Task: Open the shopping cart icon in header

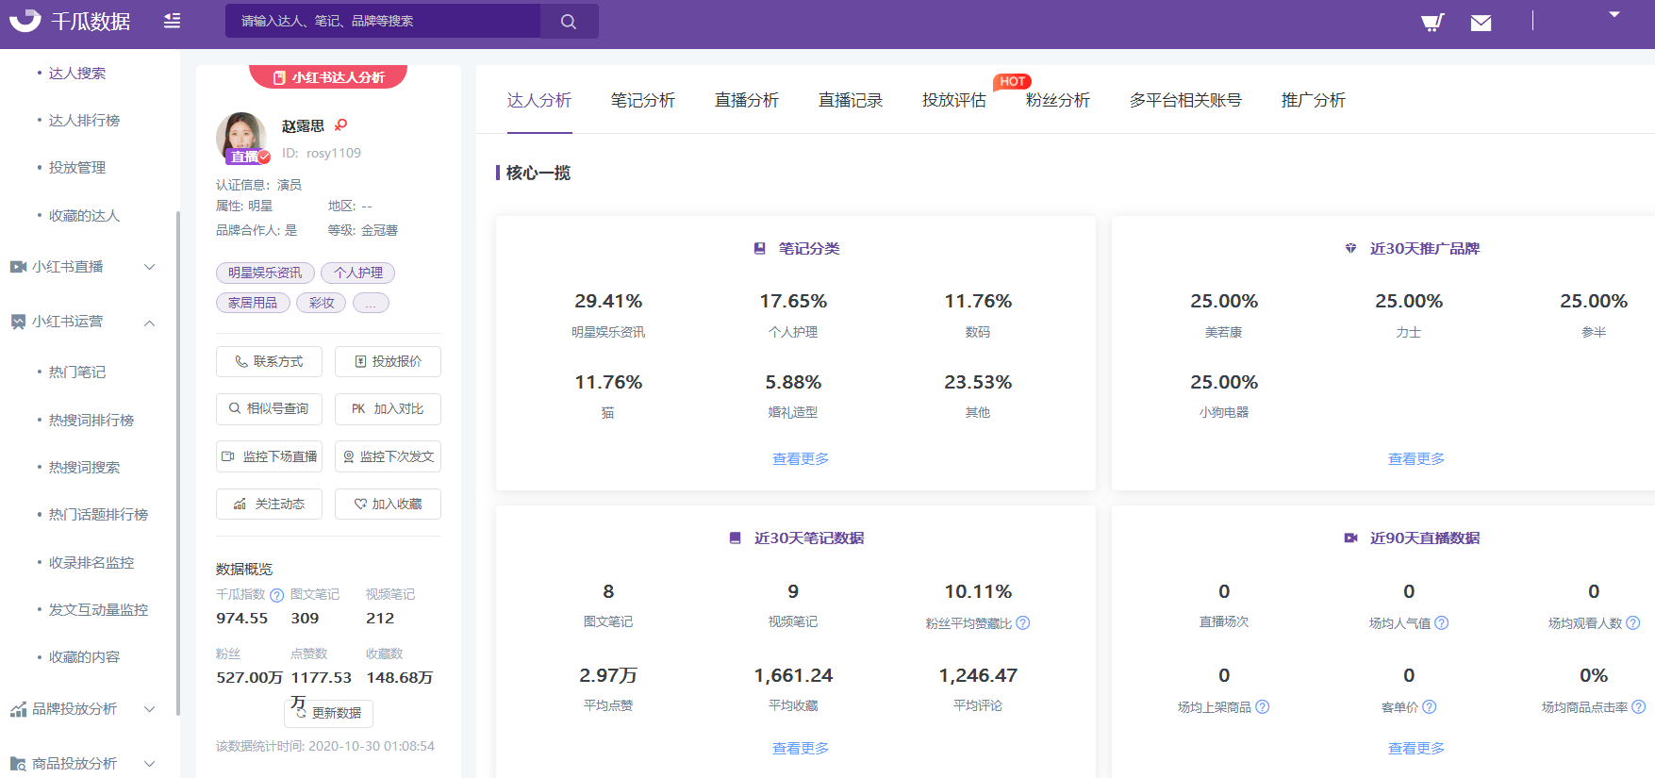Action: [1432, 22]
